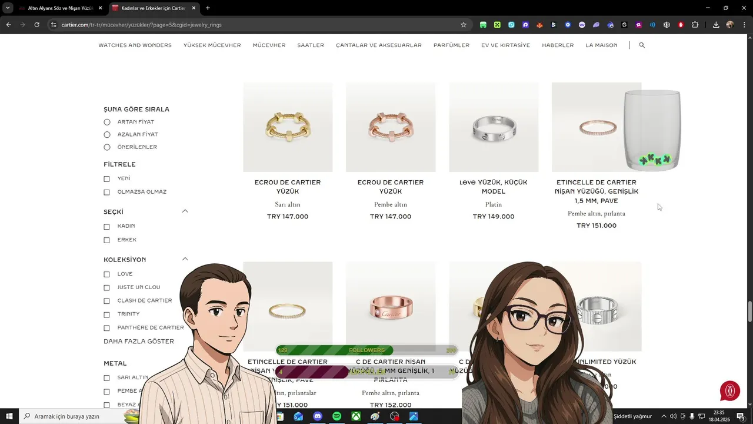Select Artan Fiyat sort option
The height and width of the screenshot is (424, 753).
[x=107, y=122]
